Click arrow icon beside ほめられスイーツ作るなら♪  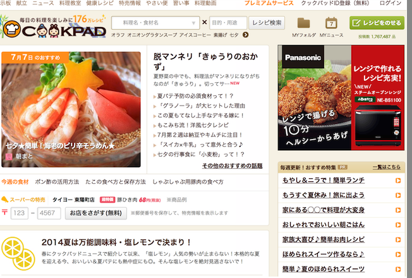coord(398,255)
